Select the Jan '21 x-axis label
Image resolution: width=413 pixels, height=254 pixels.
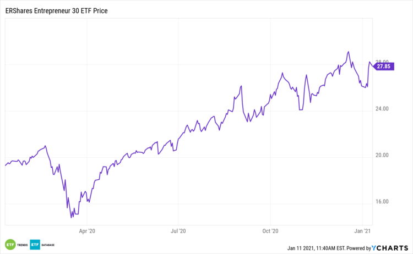pos(362,231)
